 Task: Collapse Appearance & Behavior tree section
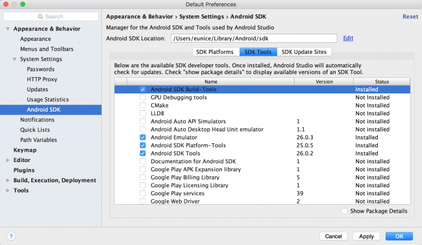pos(8,29)
